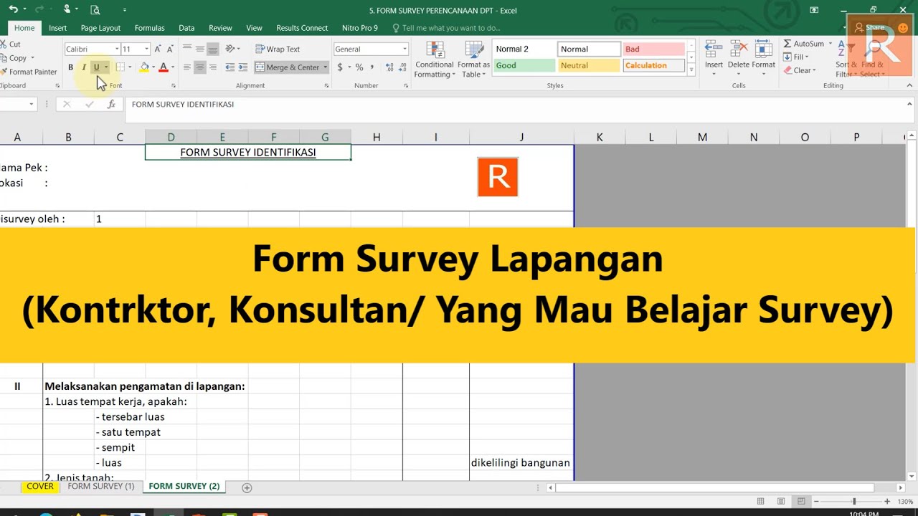Open the Fill dropdown
This screenshot has width=918, height=516.
pos(796,57)
